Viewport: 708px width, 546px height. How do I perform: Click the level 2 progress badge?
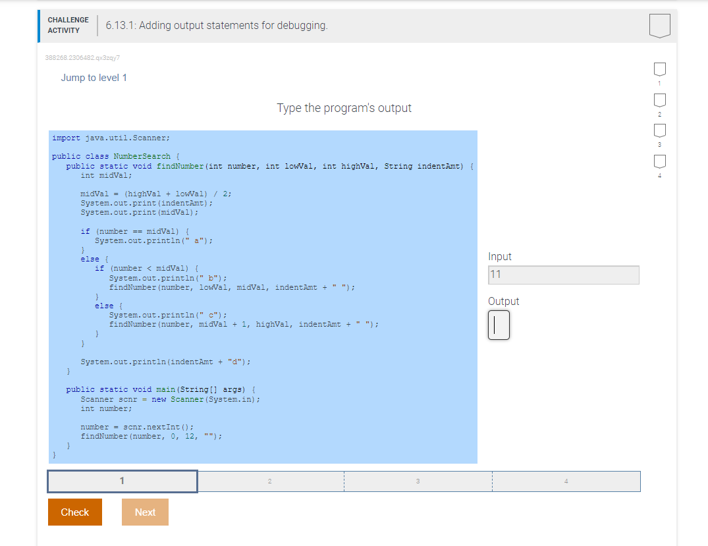pyautogui.click(x=659, y=100)
